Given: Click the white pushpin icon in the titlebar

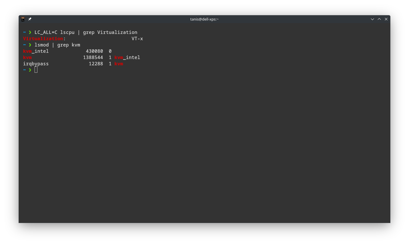Looking at the screenshot, I should click(30, 19).
